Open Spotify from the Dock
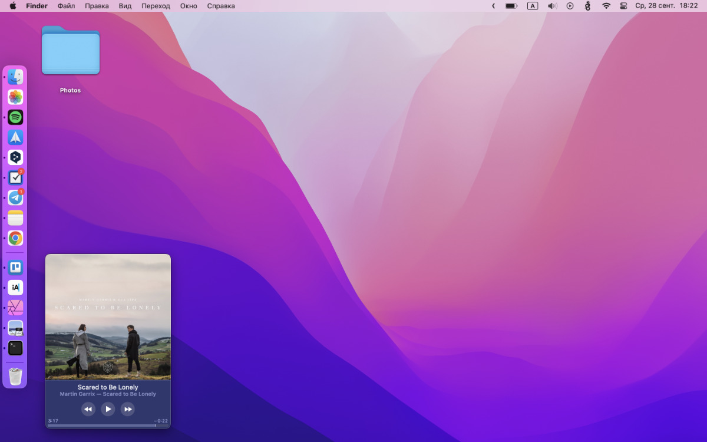Screen dimensions: 707x442 15,117
